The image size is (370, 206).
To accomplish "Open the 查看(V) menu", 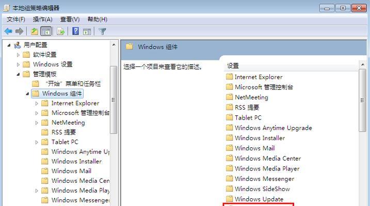I will [70, 19].
